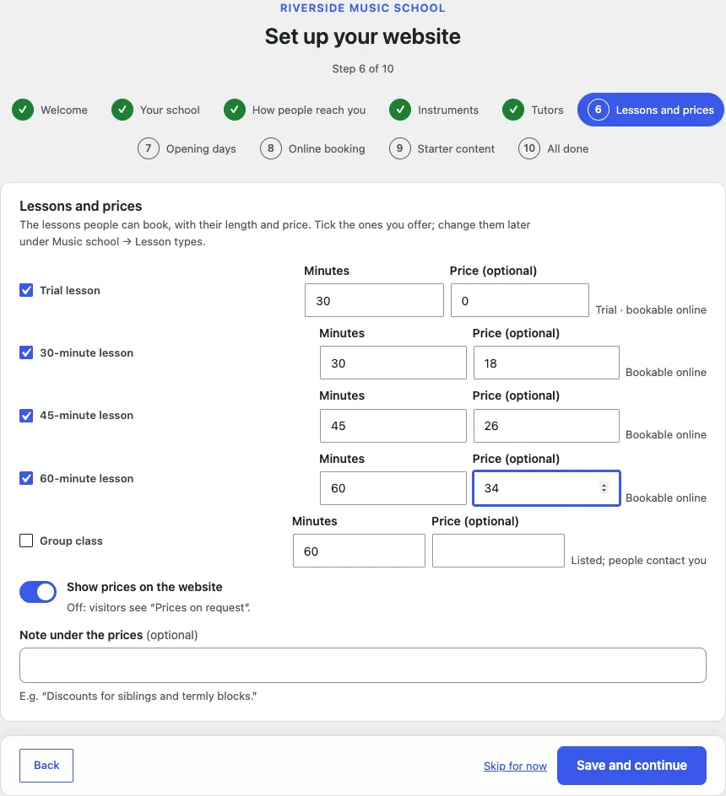
Task: Open the Your school step
Action: (x=155, y=110)
